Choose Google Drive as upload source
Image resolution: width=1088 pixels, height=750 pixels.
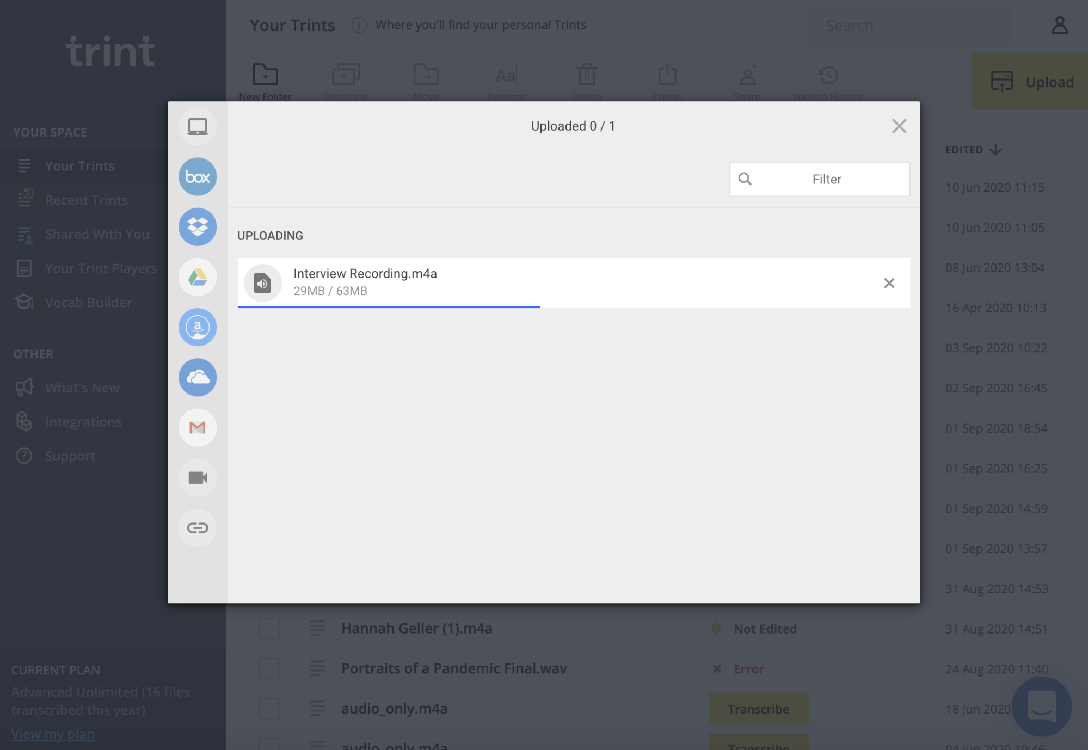pyautogui.click(x=197, y=277)
